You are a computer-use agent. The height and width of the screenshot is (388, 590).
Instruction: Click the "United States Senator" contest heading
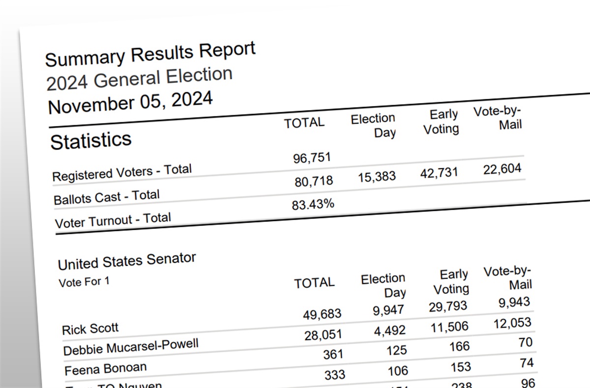(x=127, y=261)
